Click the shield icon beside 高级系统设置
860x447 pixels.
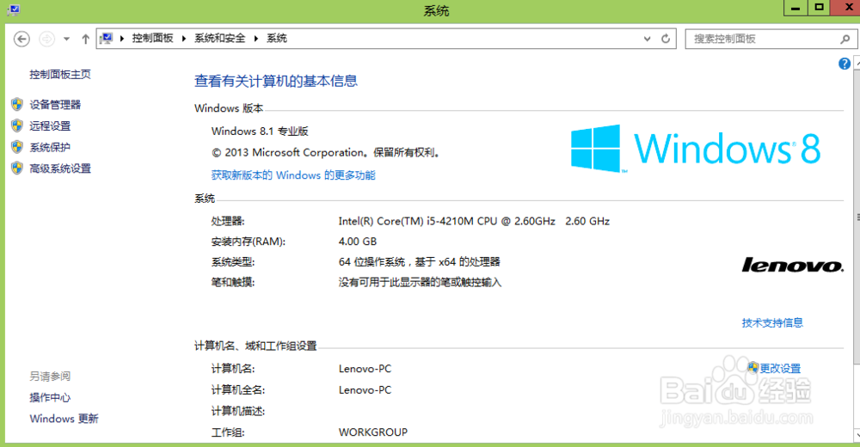click(17, 168)
